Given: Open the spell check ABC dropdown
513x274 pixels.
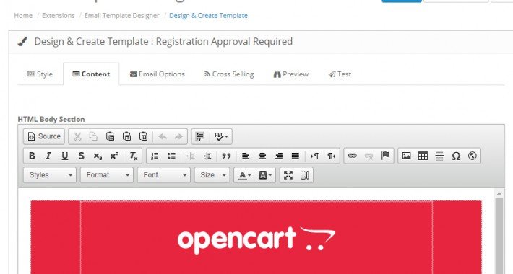Looking at the screenshot, I should [221, 136].
